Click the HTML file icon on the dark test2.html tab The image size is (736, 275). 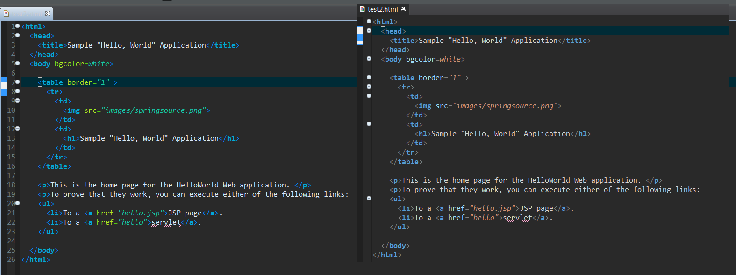[x=362, y=9]
